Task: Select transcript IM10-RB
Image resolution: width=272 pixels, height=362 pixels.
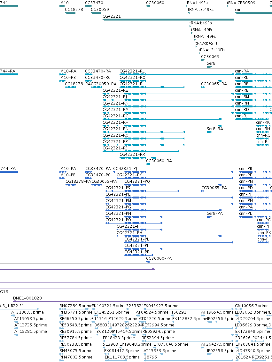Action: tap(68, 78)
